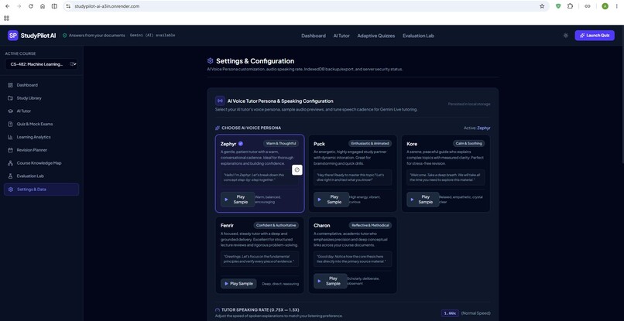This screenshot has width=624, height=321.
Task: Click the Zephyr verified checkmark badge
Action: coord(241,144)
